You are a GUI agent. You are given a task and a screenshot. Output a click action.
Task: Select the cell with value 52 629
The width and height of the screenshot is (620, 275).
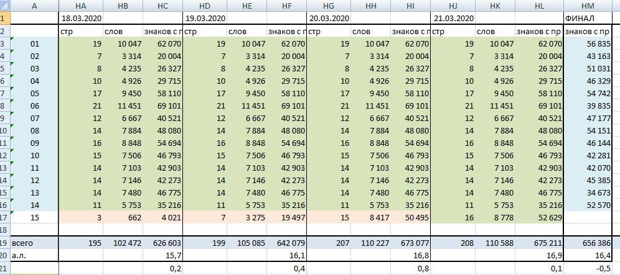pyautogui.click(x=539, y=217)
